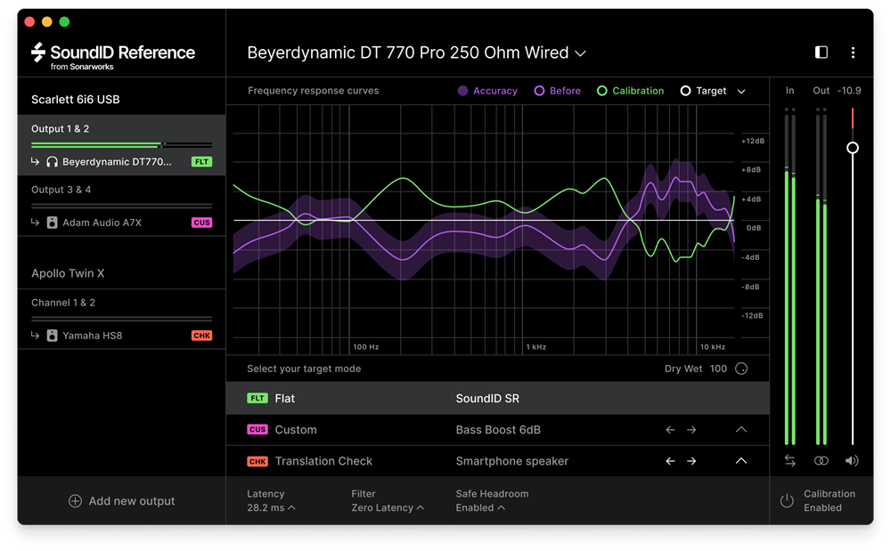891x551 pixels.
Task: Toggle the Before curve visibility
Action: 558,91
